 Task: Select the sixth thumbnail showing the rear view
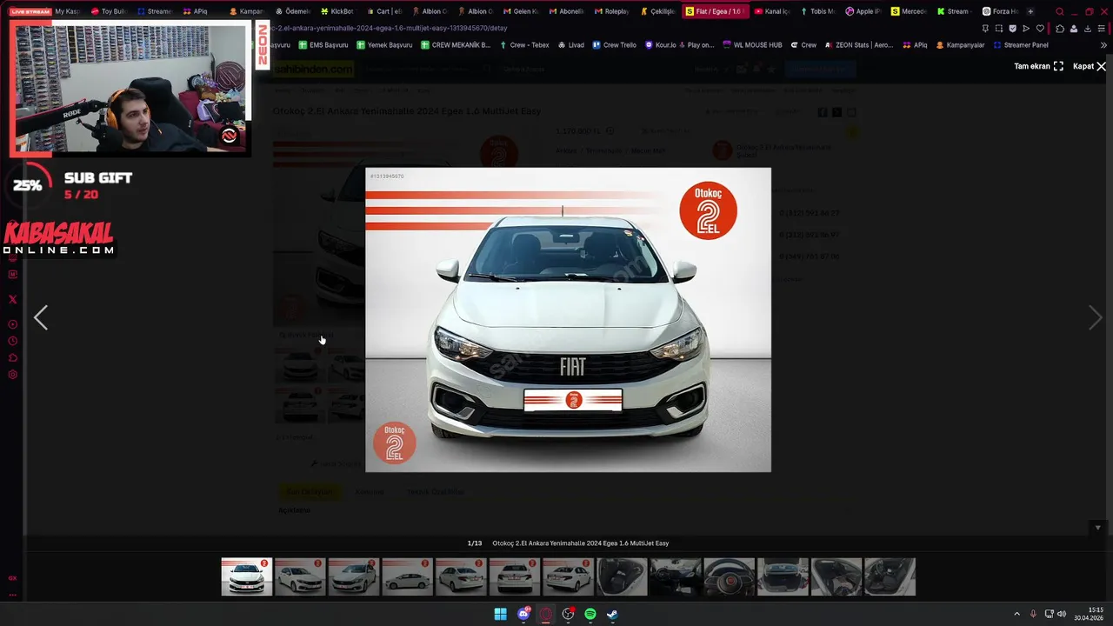[x=514, y=576]
